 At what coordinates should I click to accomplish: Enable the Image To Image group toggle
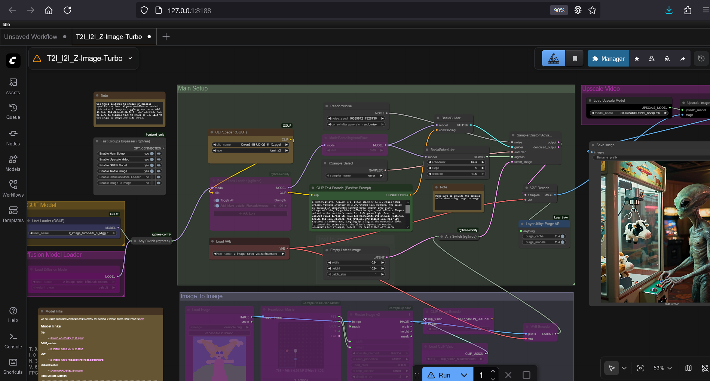click(x=151, y=183)
